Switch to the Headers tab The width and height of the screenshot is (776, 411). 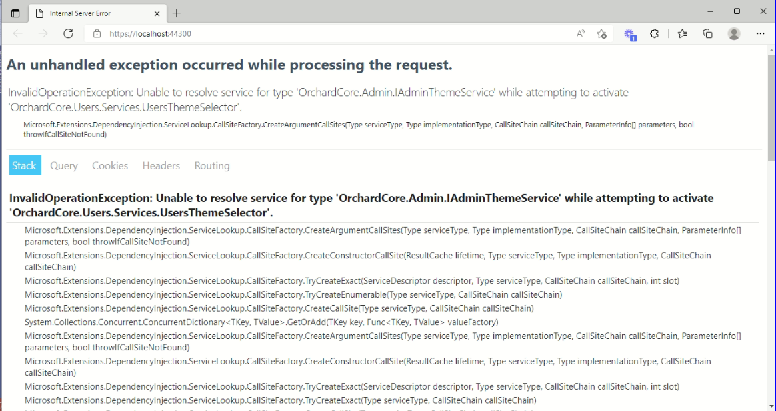pos(161,165)
